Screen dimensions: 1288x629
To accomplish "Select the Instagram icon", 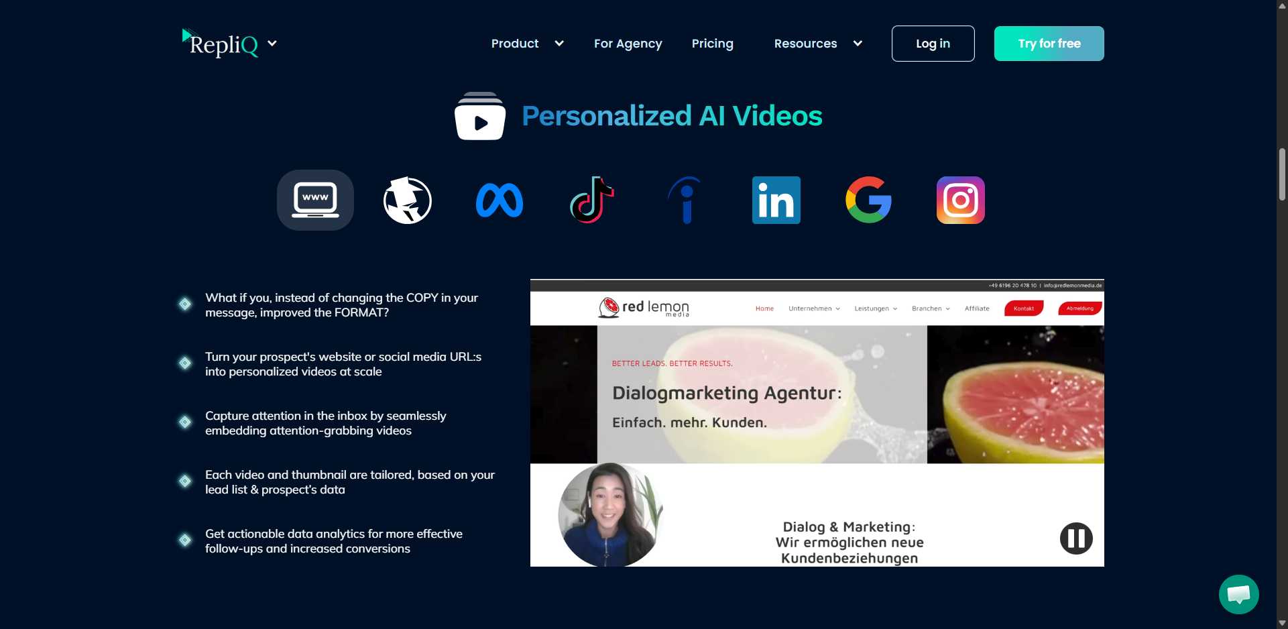I will point(961,200).
